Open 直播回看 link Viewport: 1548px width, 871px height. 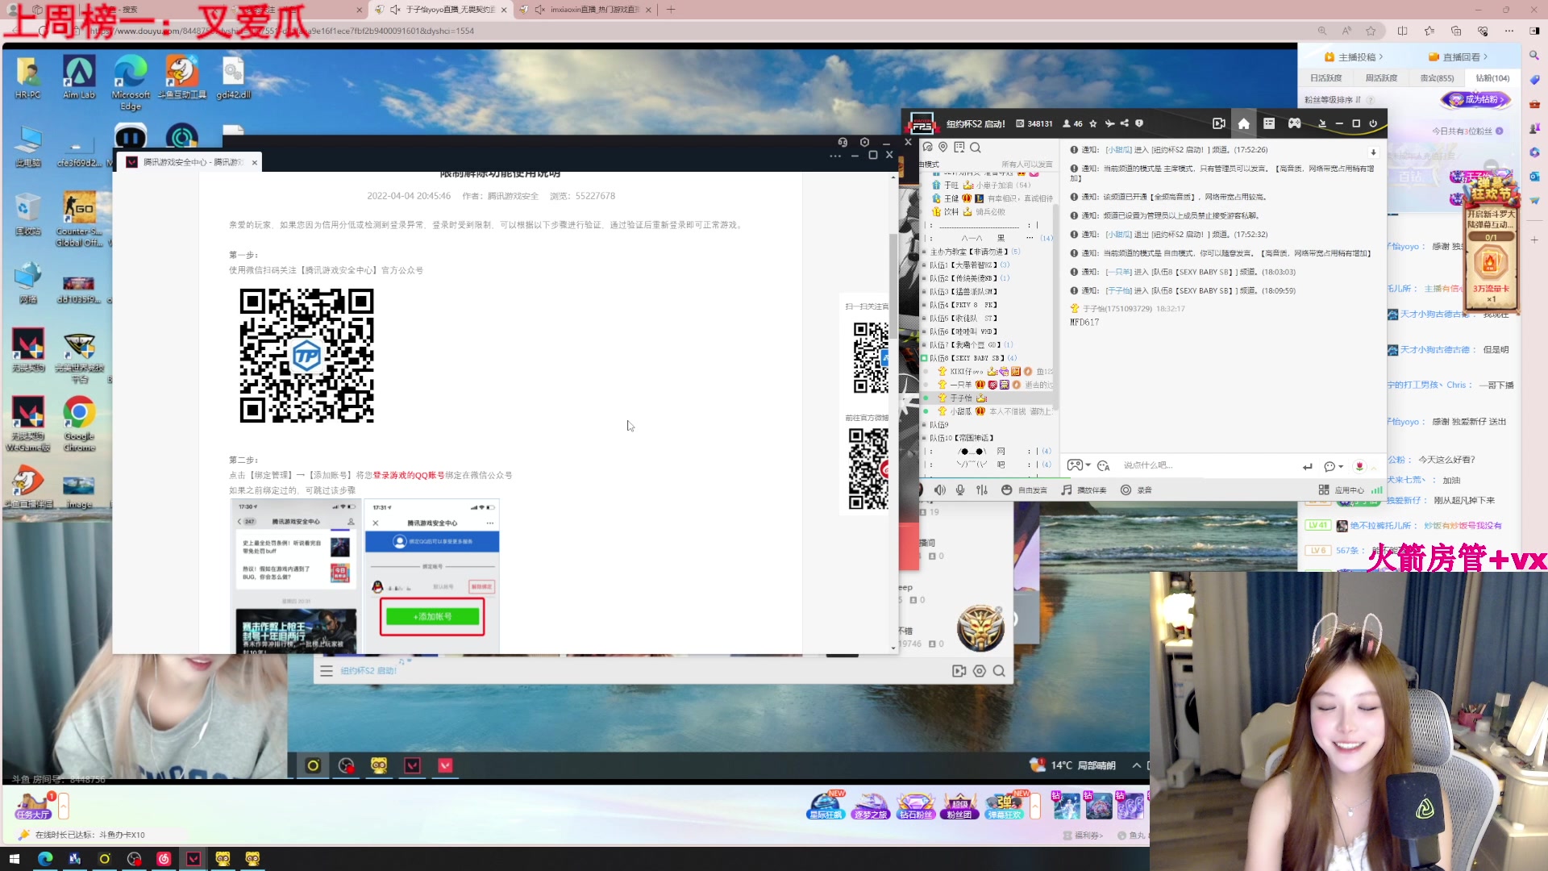click(1458, 57)
